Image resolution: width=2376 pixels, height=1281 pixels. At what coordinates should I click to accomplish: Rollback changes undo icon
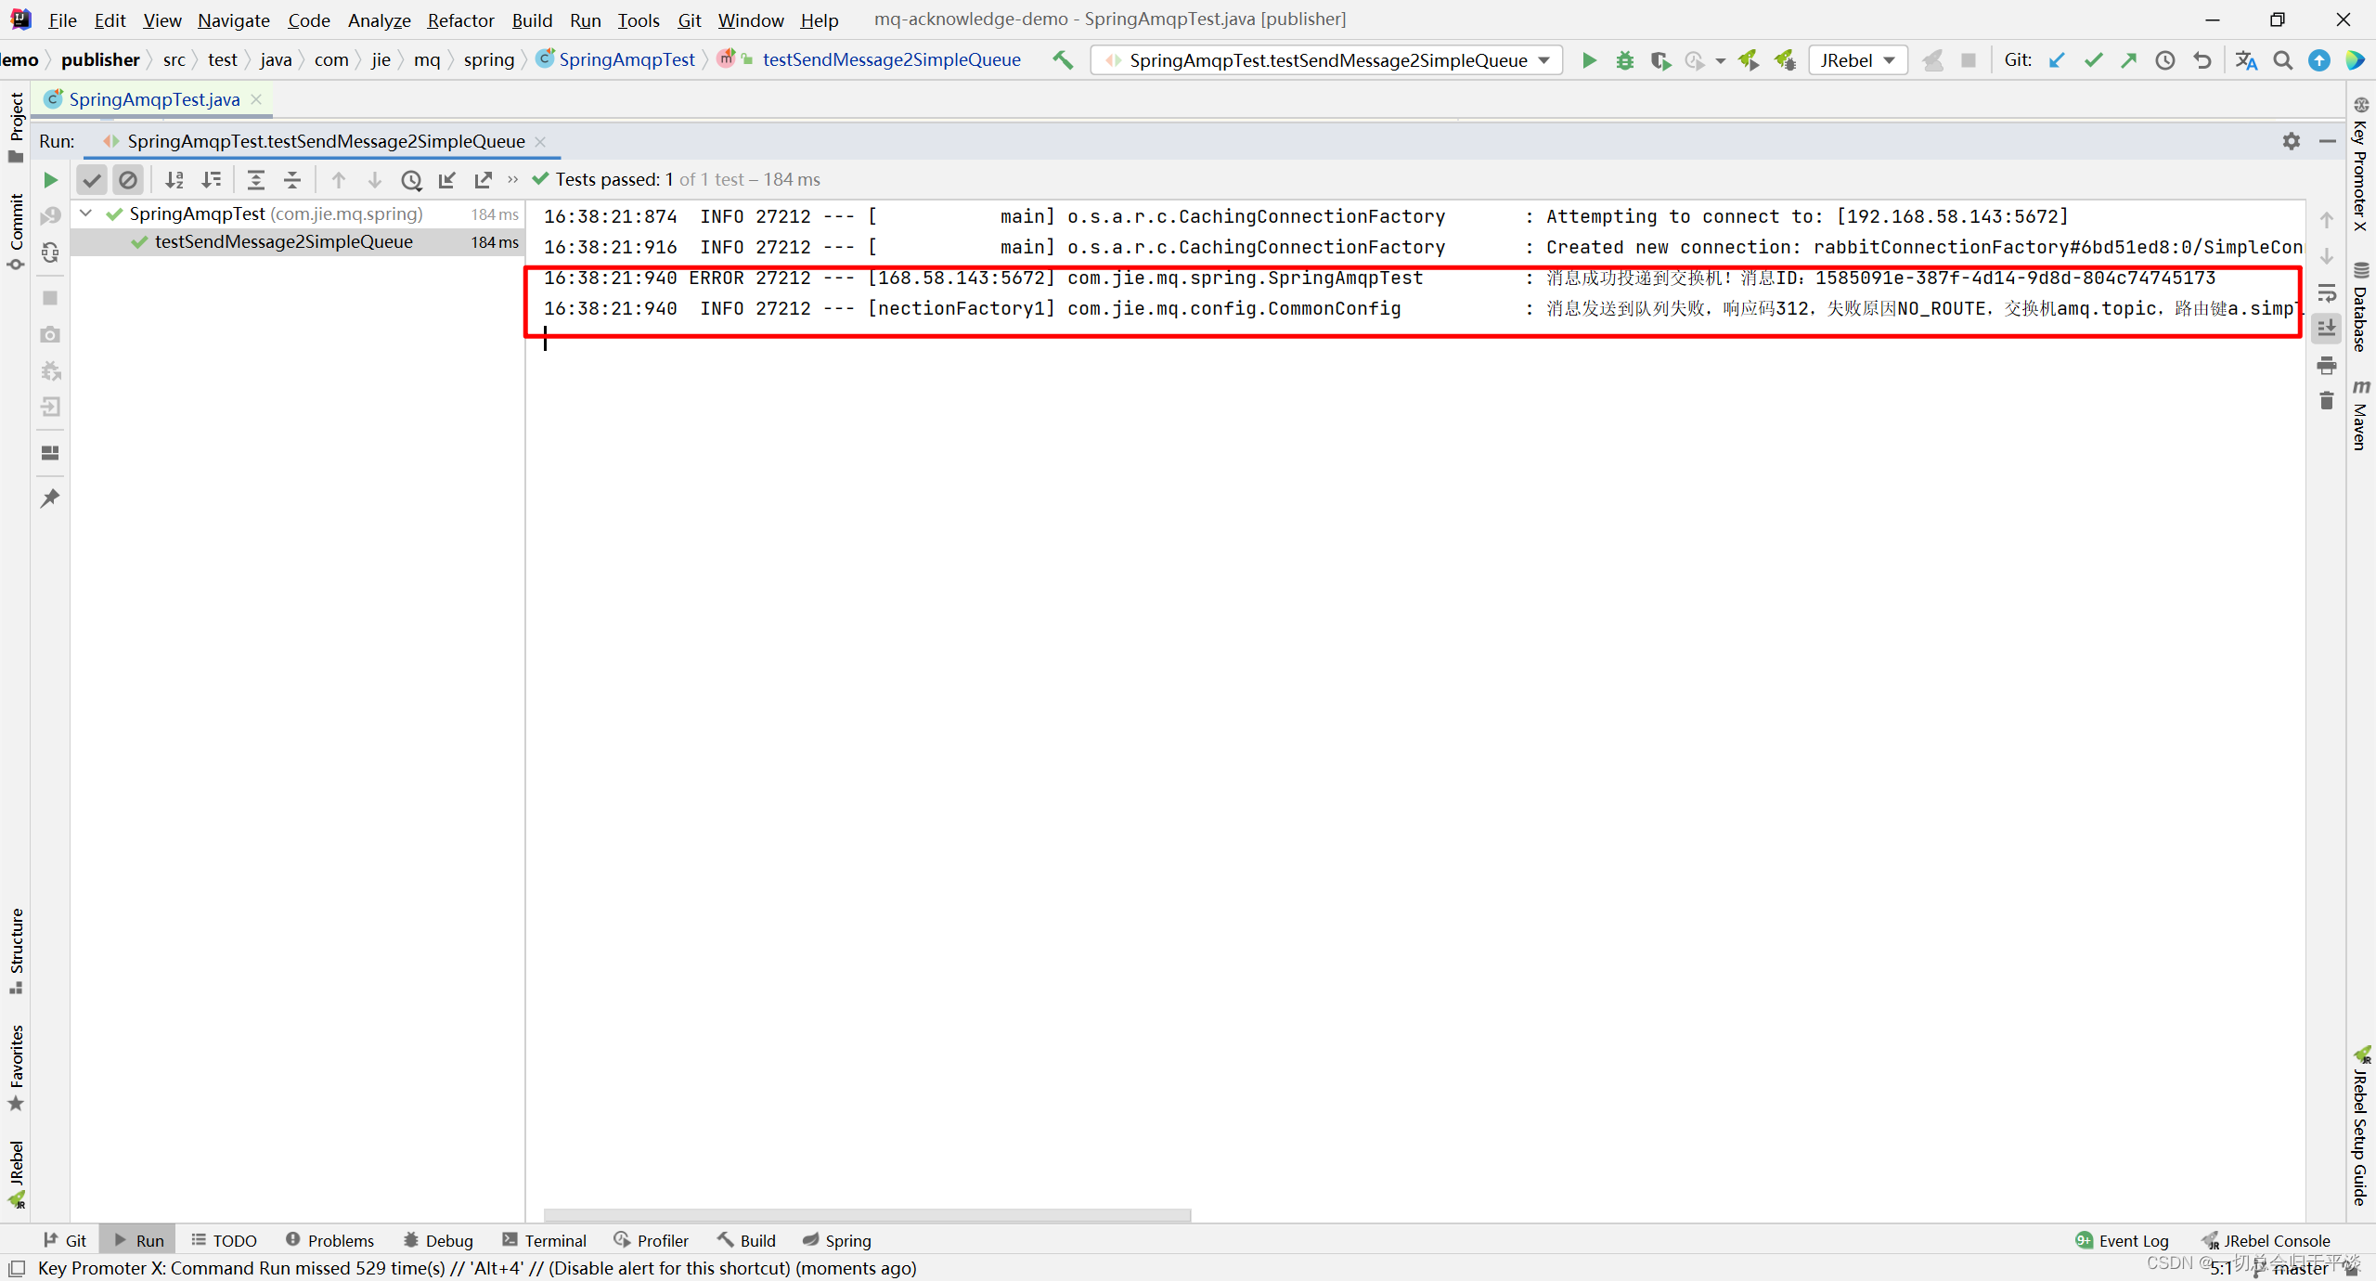click(2202, 60)
